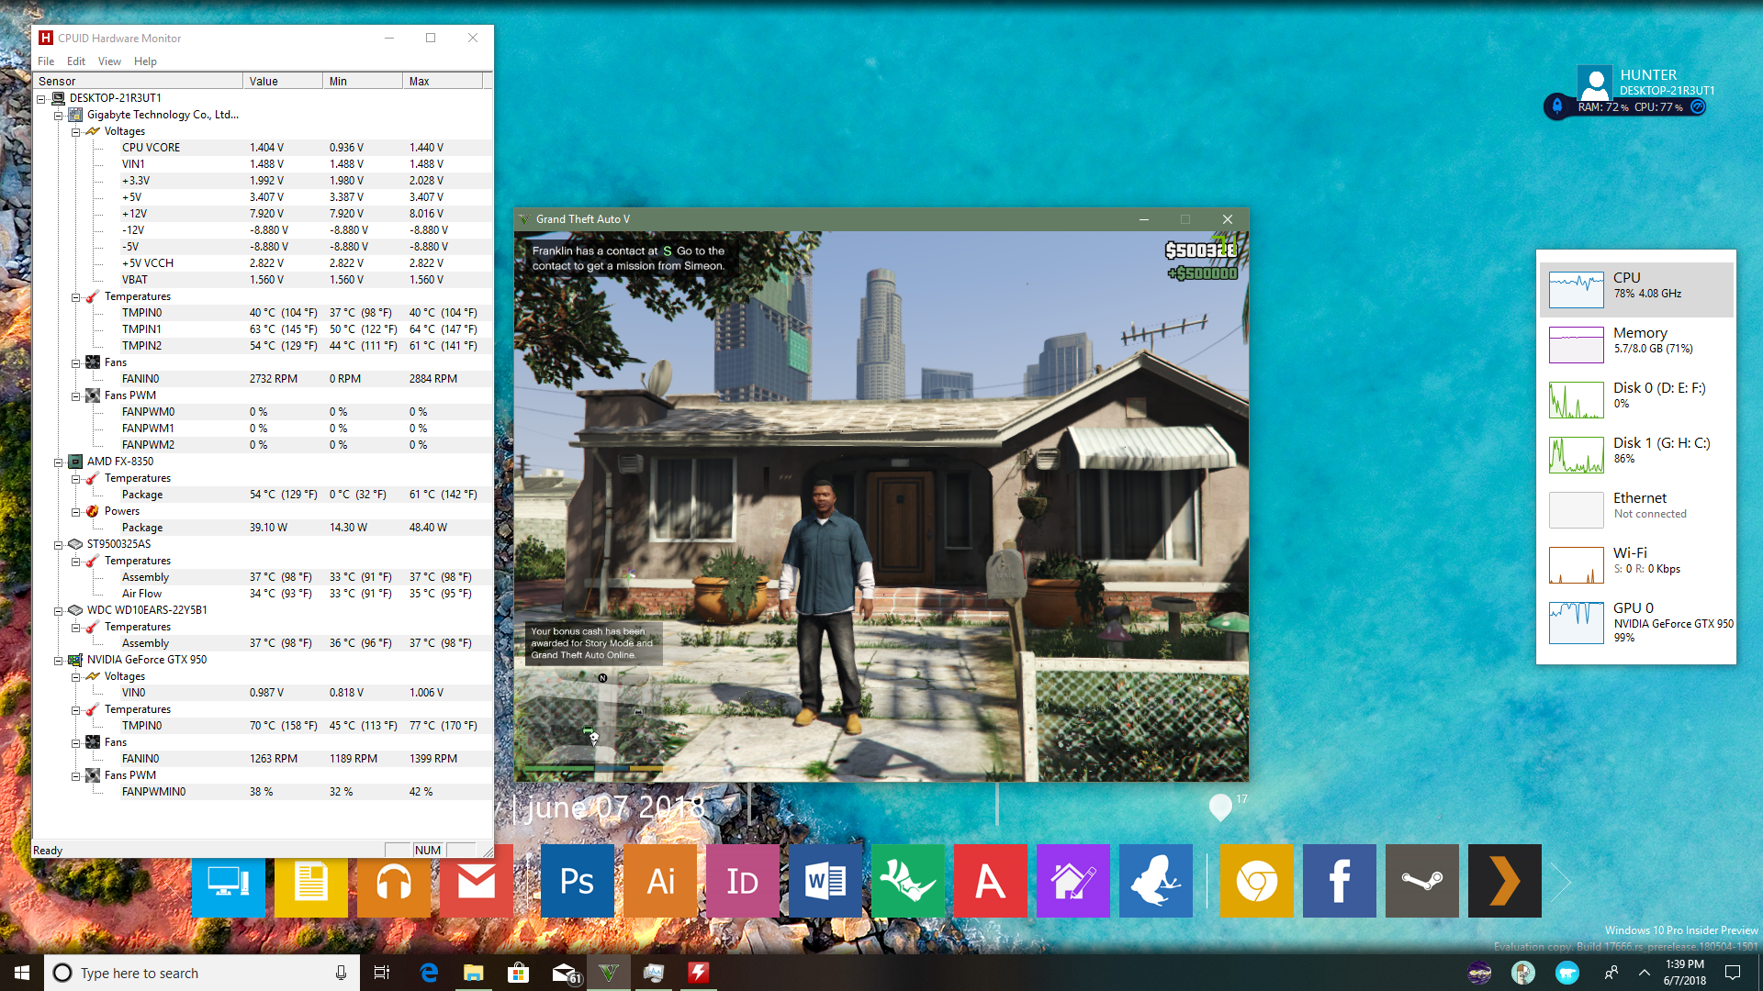Select Disk 1 (G: H: C:) graph
This screenshot has height=991, width=1763.
pyautogui.click(x=1636, y=455)
